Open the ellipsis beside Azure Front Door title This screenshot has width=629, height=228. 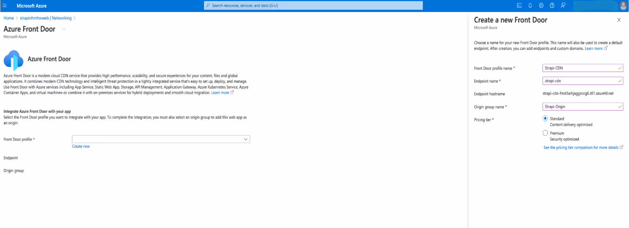(64, 29)
